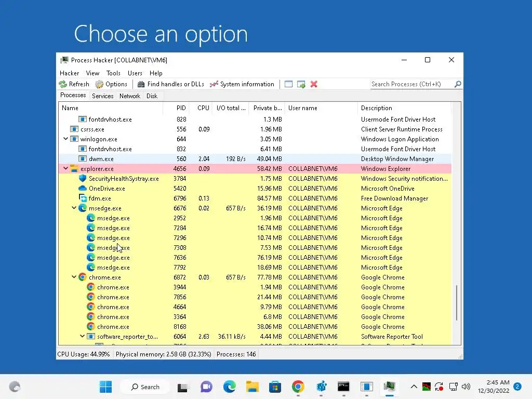Open the Tools menu
This screenshot has width=532, height=399.
pyautogui.click(x=113, y=73)
